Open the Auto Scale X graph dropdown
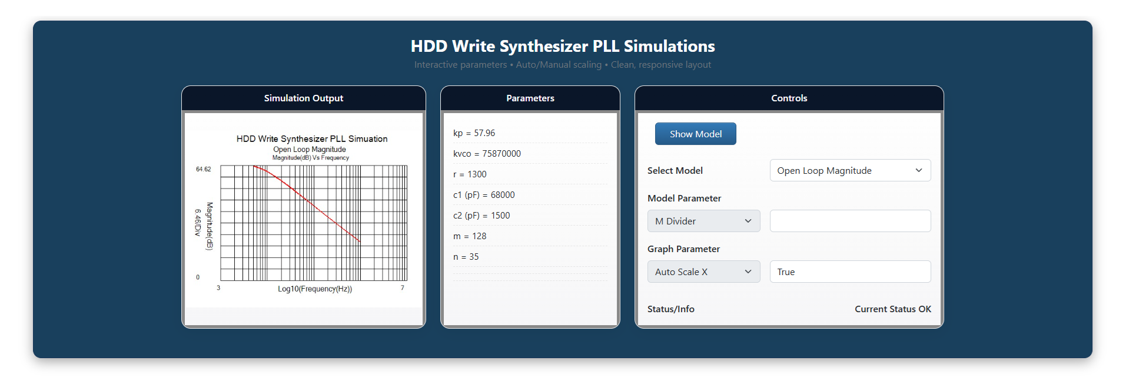Viewport: 1126px width, 377px height. [703, 272]
